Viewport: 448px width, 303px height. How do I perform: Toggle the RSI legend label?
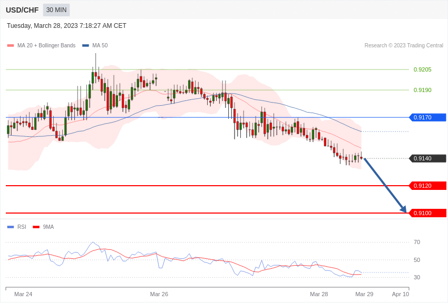[22, 227]
